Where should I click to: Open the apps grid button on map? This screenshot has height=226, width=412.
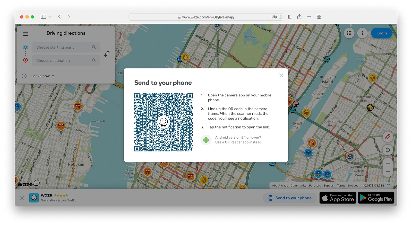click(x=349, y=33)
